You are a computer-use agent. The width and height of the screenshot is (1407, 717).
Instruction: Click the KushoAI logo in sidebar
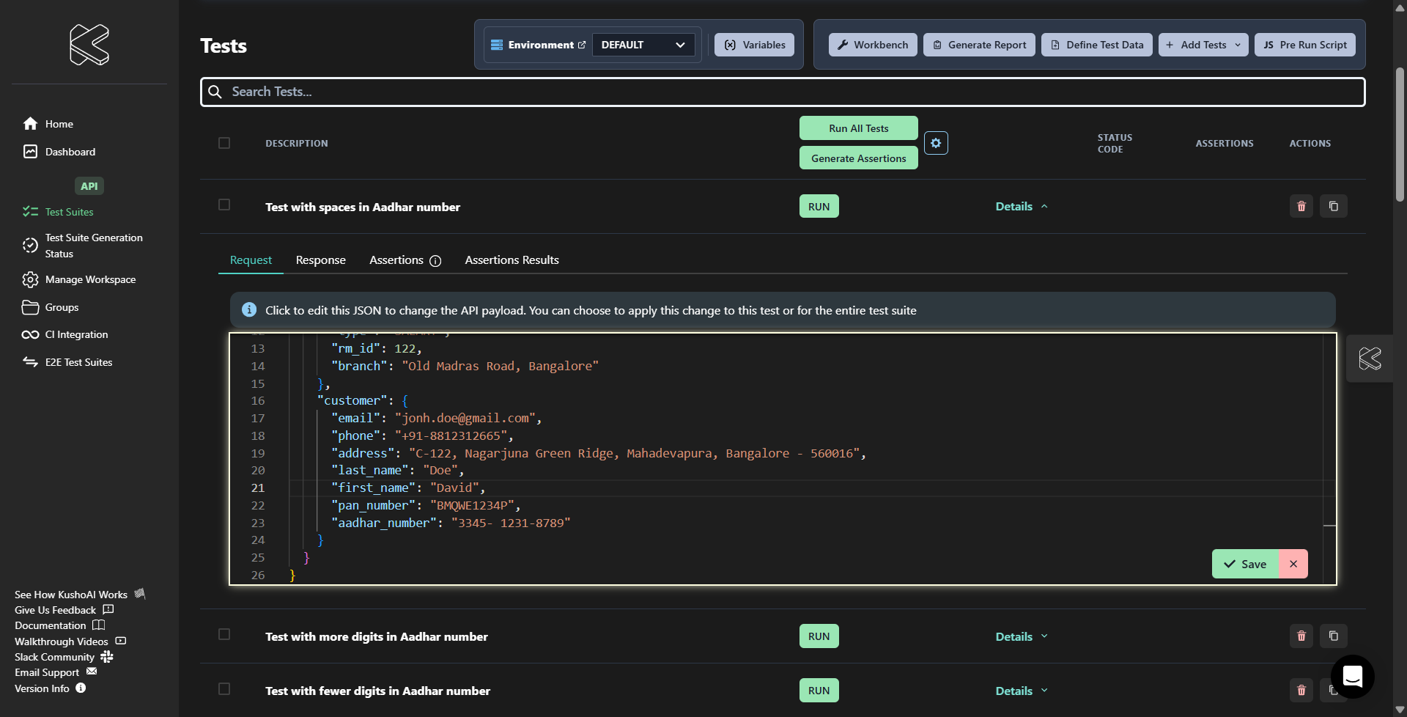[89, 45]
